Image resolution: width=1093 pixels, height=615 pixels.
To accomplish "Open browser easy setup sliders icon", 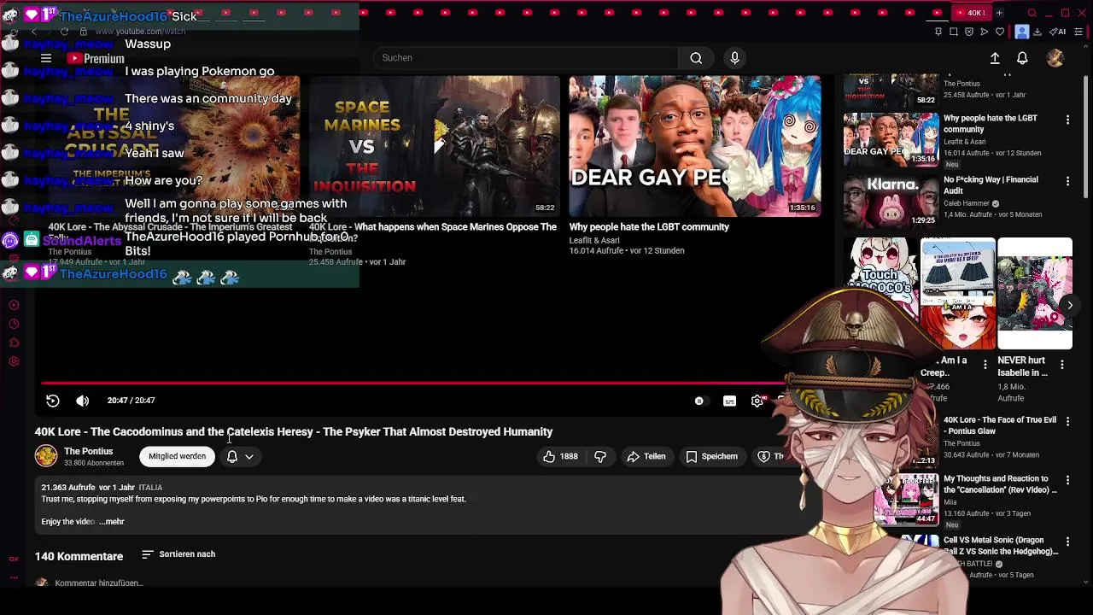I will [x=1079, y=32].
